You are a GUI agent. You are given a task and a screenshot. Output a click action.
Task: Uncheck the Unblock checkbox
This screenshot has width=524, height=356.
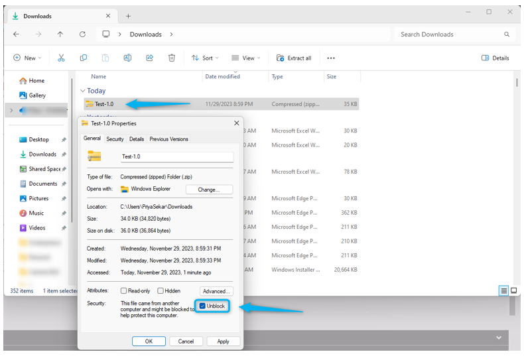click(x=202, y=306)
